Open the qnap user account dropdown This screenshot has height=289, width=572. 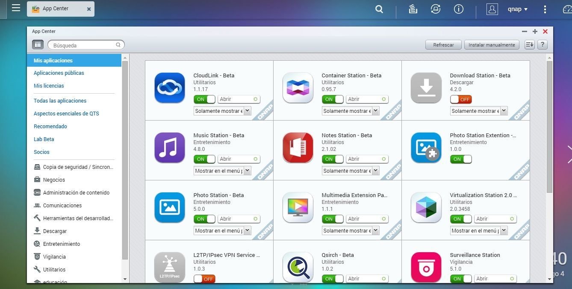pos(518,9)
